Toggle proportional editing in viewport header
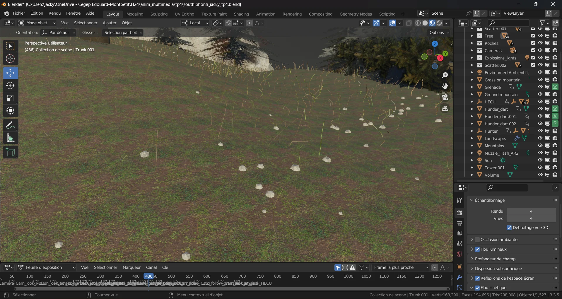 coord(249,23)
